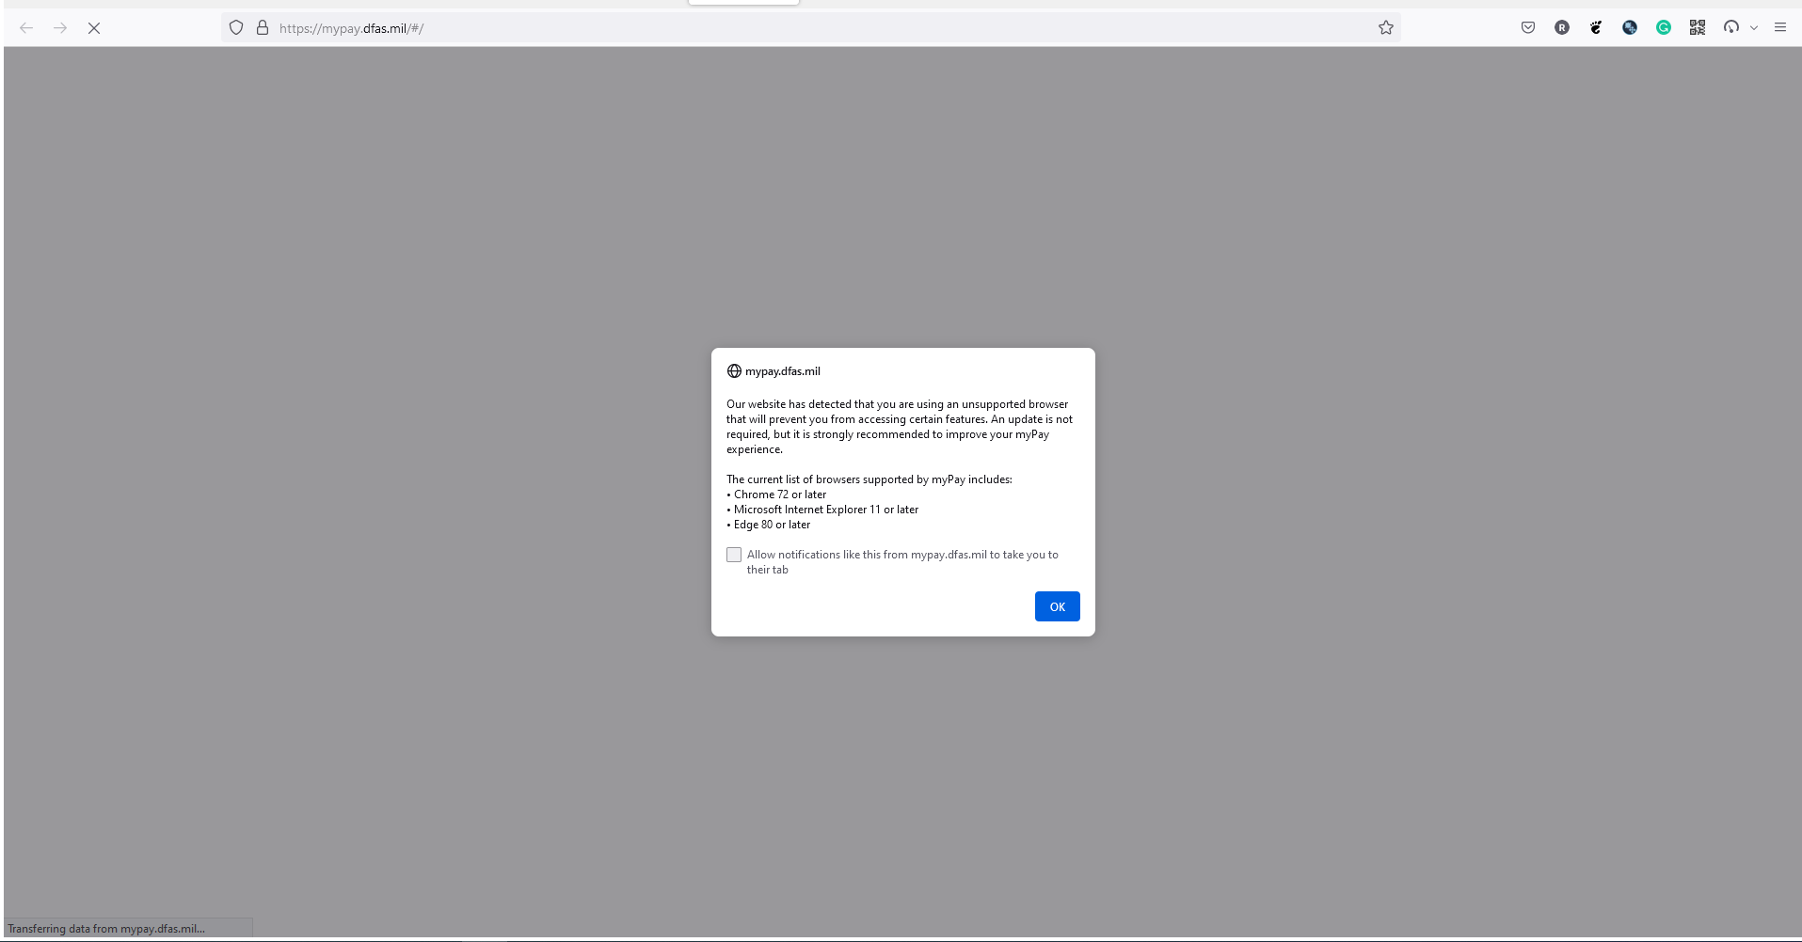Image resolution: width=1802 pixels, height=942 pixels.
Task: Open the Firefox application menu
Action: 1779,27
